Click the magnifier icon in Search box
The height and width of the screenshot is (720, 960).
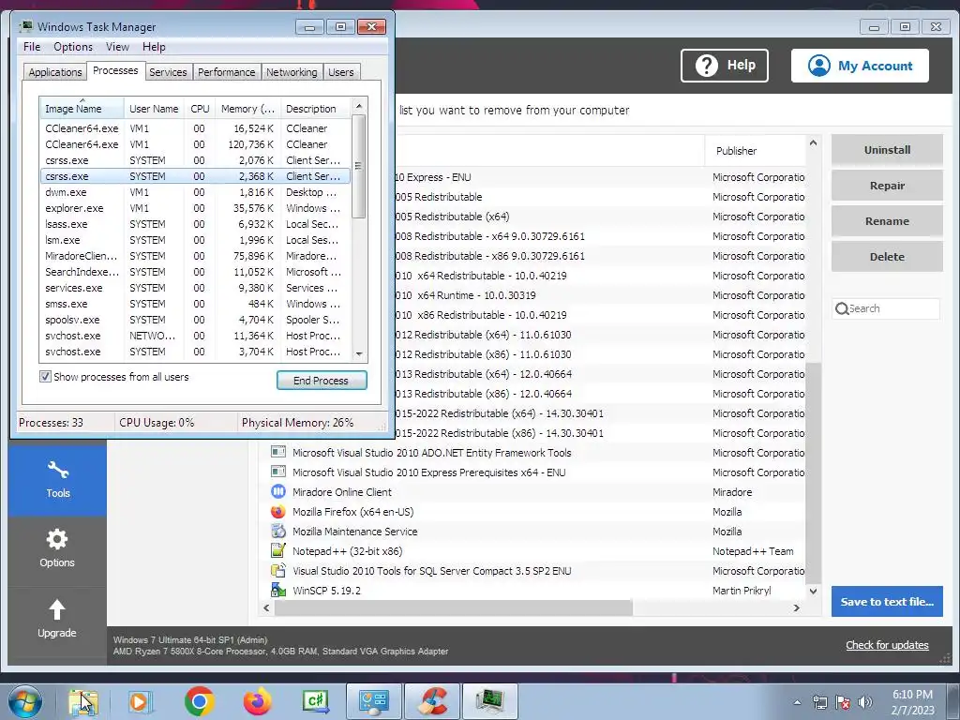point(842,308)
